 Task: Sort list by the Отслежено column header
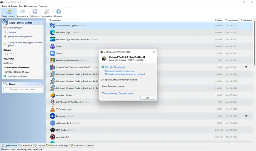point(246,20)
